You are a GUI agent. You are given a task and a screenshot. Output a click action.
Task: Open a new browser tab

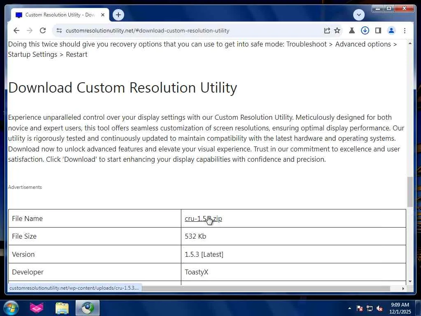(x=118, y=15)
